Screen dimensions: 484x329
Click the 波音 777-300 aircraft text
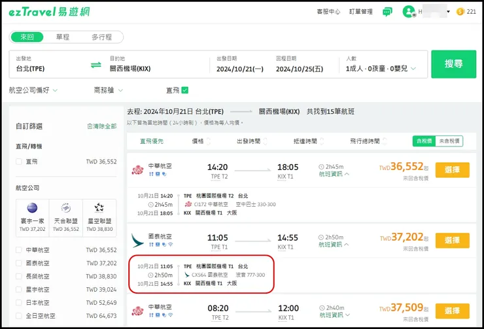(251, 275)
